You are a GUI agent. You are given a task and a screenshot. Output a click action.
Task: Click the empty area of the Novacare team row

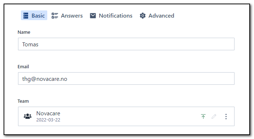point(130,116)
